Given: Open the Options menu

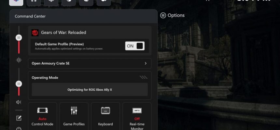Looking at the screenshot, I should pos(172,15).
